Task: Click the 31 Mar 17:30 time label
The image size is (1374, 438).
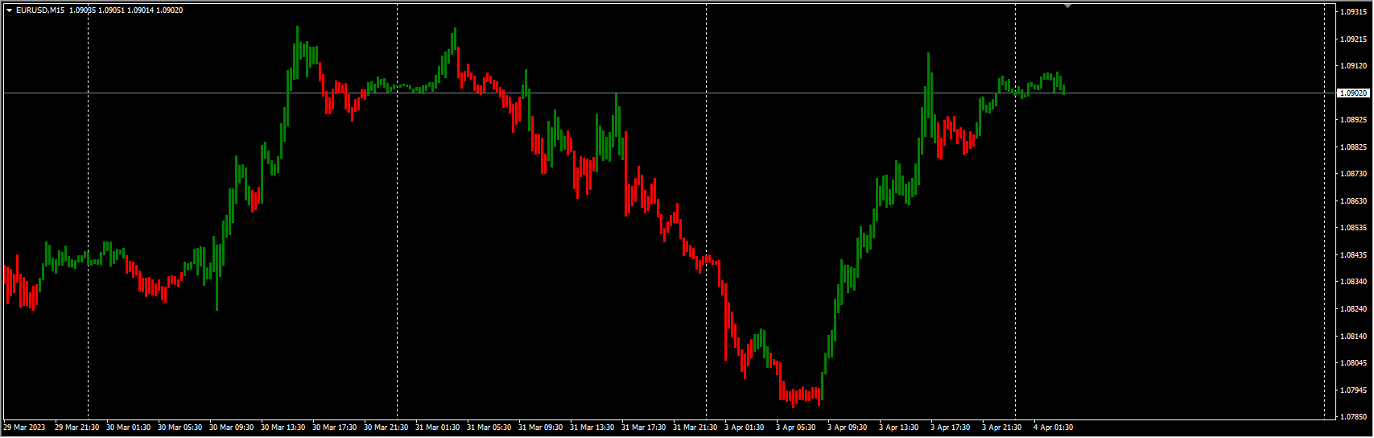Action: click(643, 428)
